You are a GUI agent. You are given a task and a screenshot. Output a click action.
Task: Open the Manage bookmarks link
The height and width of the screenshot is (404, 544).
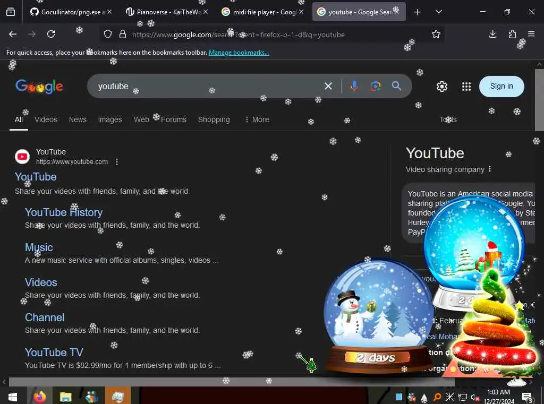coord(239,53)
